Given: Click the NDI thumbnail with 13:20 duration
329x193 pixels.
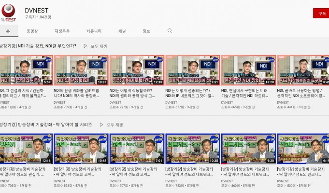Looking at the screenshot, I should (x=249, y=70).
